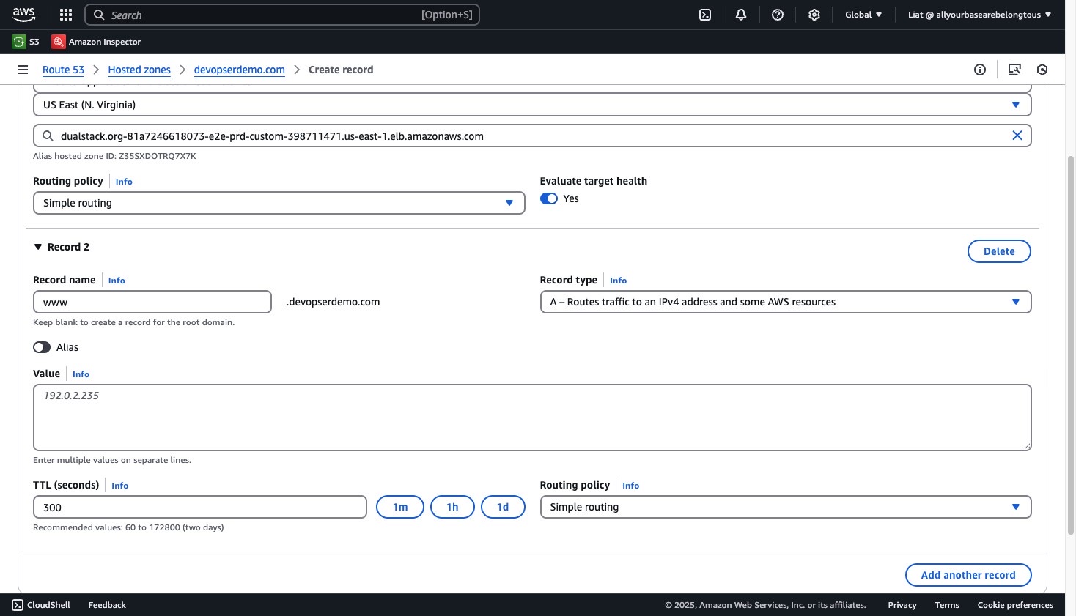
Task: Click the Alias hosted zone ID text
Action: pos(114,156)
